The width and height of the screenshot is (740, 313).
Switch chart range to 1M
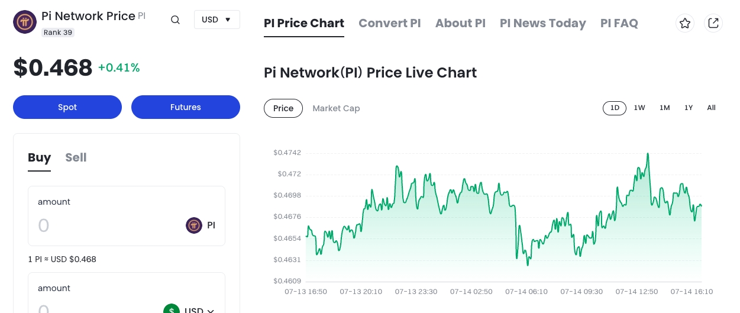point(665,108)
